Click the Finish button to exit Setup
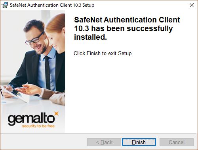Viewport: 198px width, 150px height. pyautogui.click(x=139, y=142)
